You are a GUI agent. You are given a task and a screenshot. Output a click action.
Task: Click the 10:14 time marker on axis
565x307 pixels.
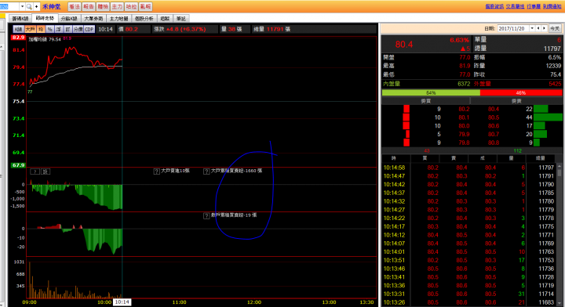(122, 302)
